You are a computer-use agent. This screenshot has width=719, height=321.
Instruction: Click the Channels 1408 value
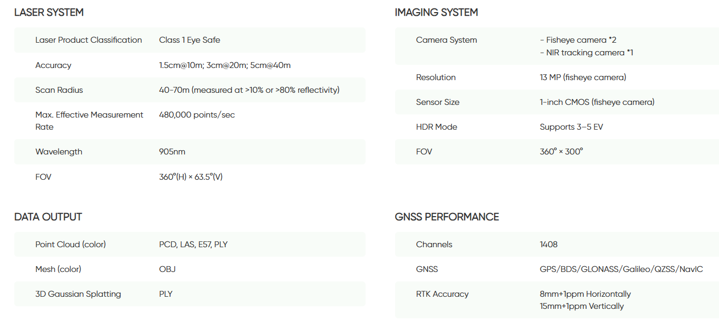pos(549,245)
